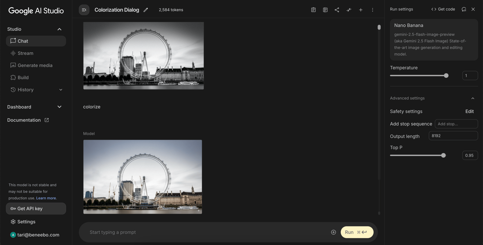Screen dimensions: 483x245
Task: Run the prompt
Action: 357,232
